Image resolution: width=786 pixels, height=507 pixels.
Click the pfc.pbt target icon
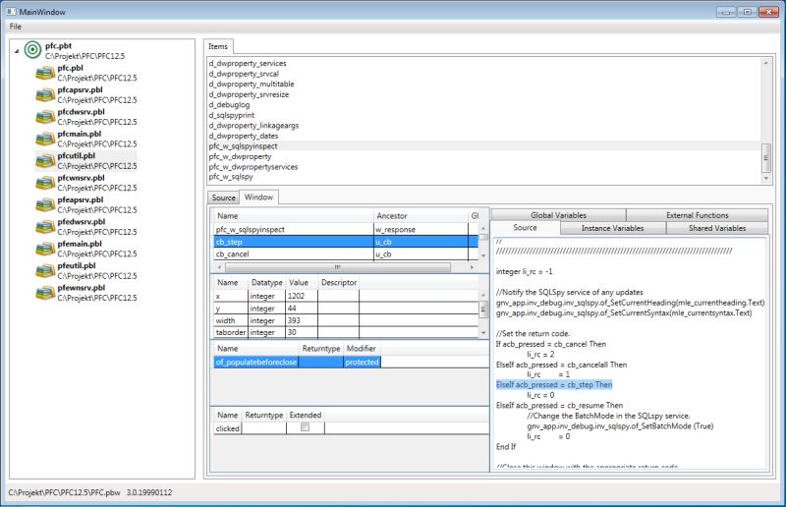[32, 50]
